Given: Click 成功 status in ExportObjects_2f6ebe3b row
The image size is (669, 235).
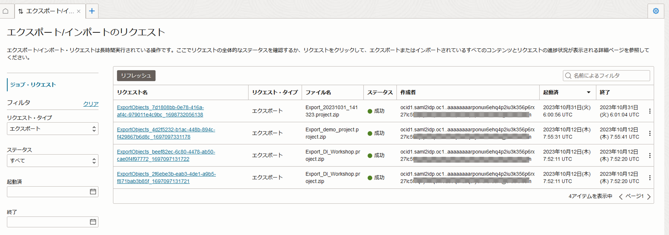Looking at the screenshot, I should [376, 177].
